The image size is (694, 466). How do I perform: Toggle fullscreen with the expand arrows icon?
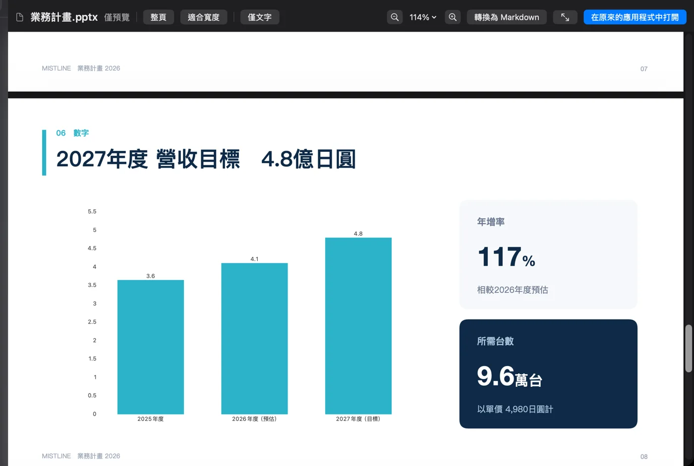pyautogui.click(x=565, y=17)
